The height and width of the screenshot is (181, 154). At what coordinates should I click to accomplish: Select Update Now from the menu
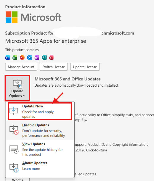[x=40, y=111]
